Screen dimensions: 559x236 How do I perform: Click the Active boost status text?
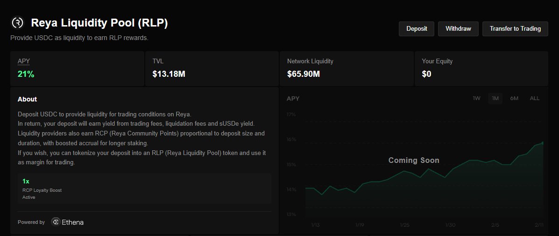29,197
